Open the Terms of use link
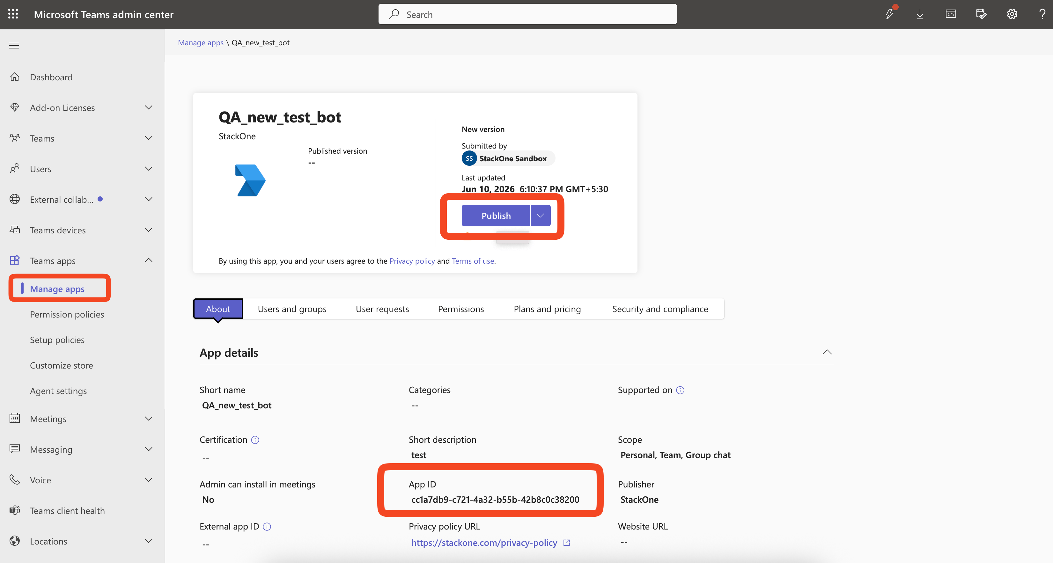 (x=473, y=261)
